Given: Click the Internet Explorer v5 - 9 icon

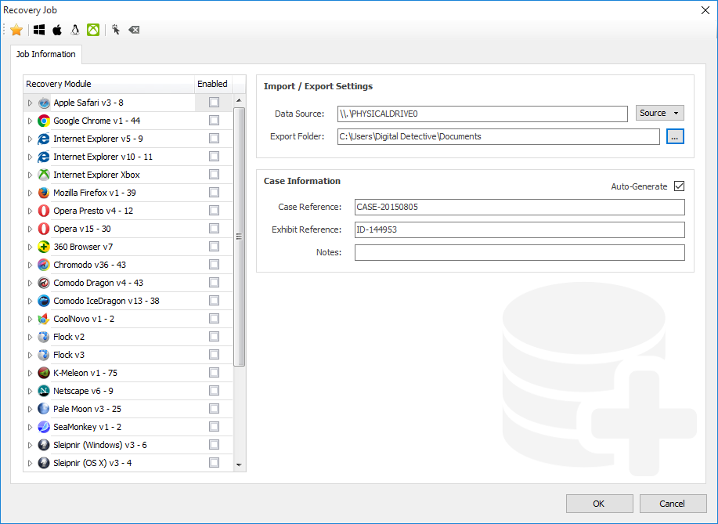Looking at the screenshot, I should (44, 139).
